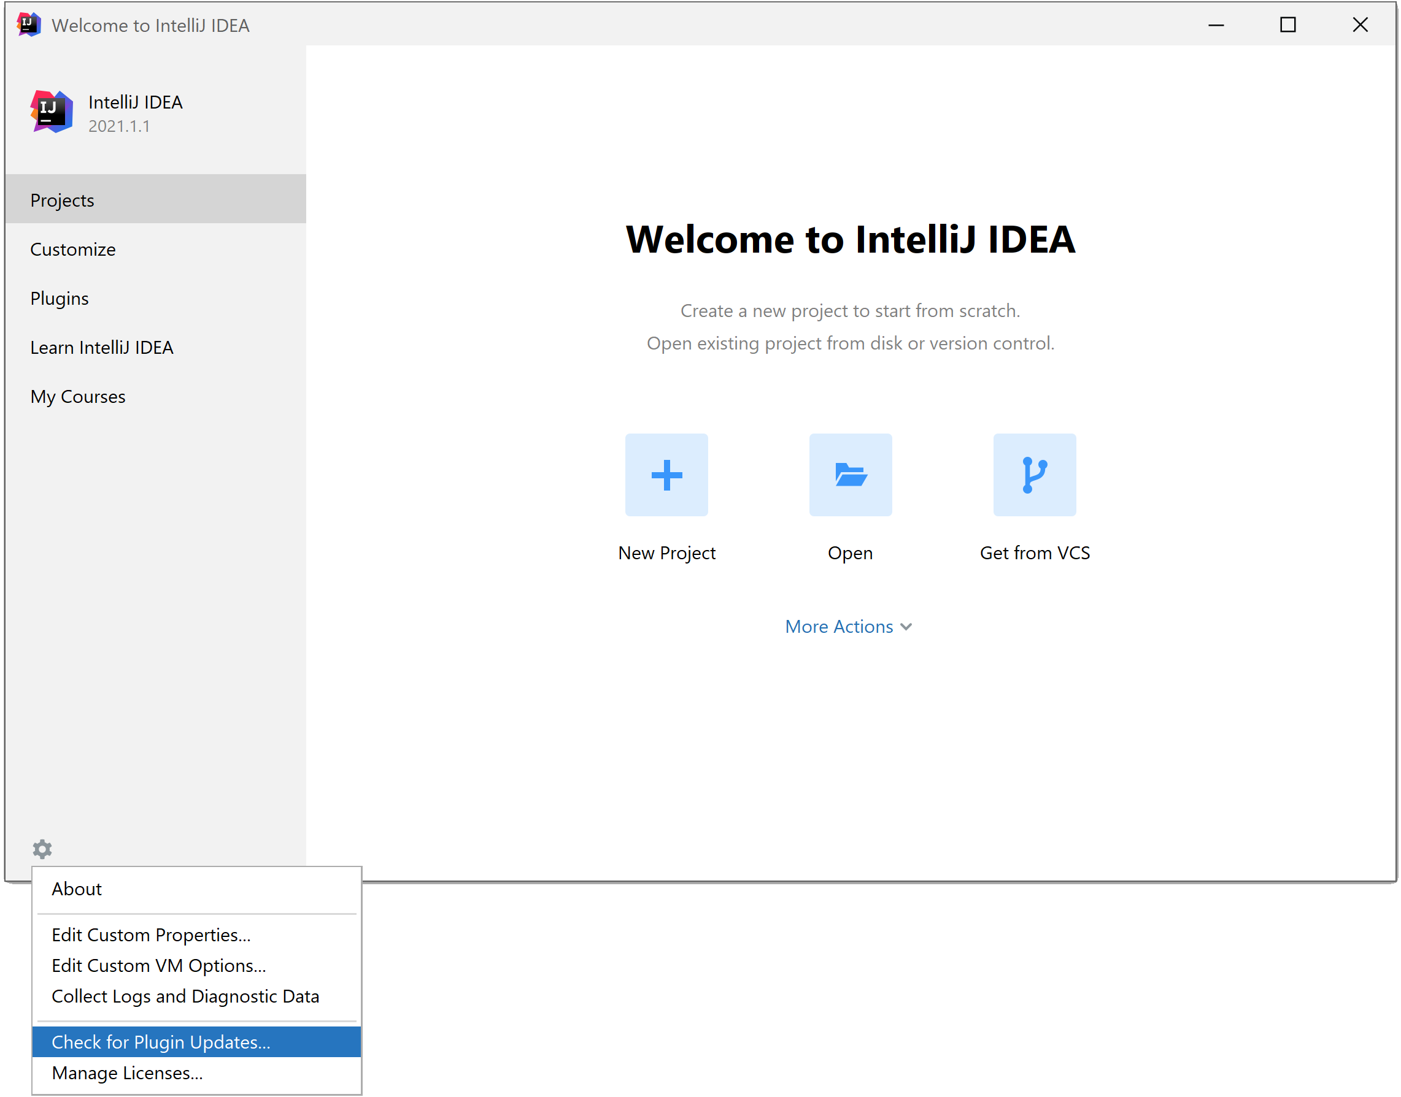Click the IntelliJ IDEA logo in sidebar
The width and height of the screenshot is (1401, 1097).
pos(52,112)
